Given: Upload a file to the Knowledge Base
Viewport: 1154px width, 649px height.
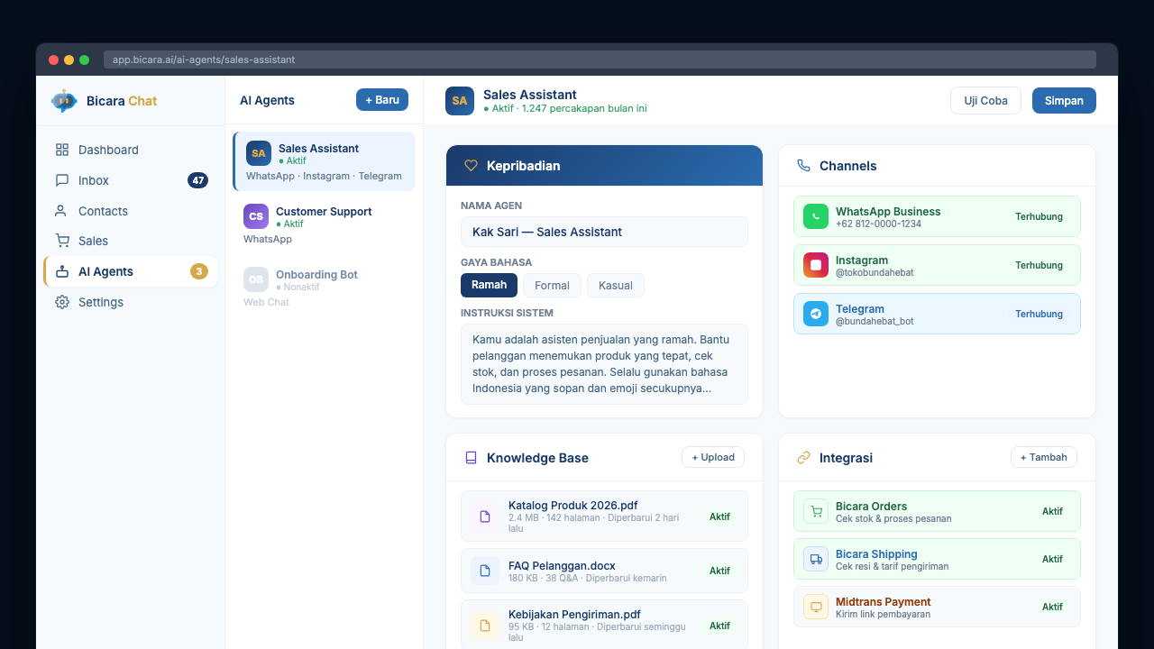Looking at the screenshot, I should coord(713,457).
